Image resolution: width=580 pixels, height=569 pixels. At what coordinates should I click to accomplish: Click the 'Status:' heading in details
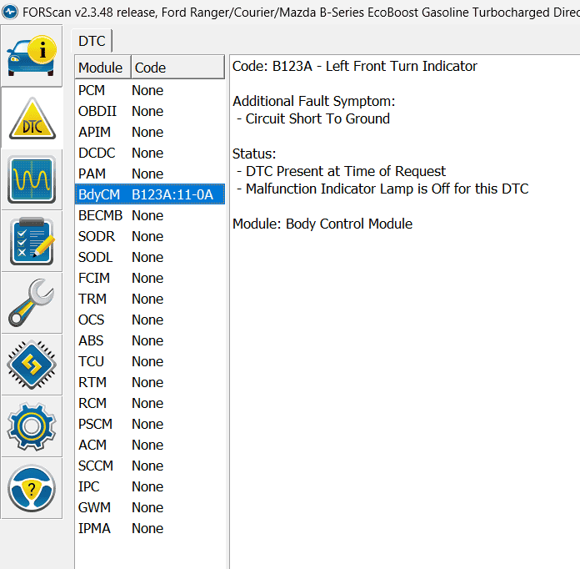pos(254,154)
